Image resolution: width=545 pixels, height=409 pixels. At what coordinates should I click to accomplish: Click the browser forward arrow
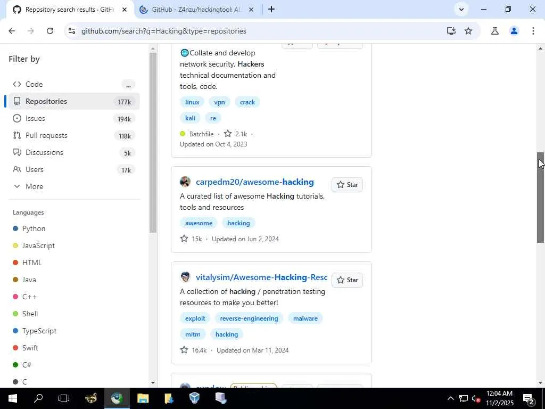point(30,31)
